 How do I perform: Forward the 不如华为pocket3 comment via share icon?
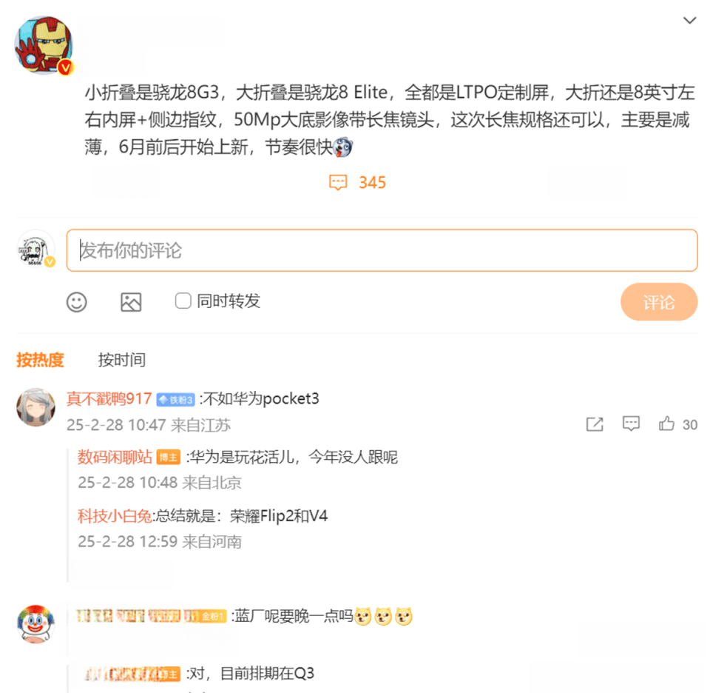point(595,424)
